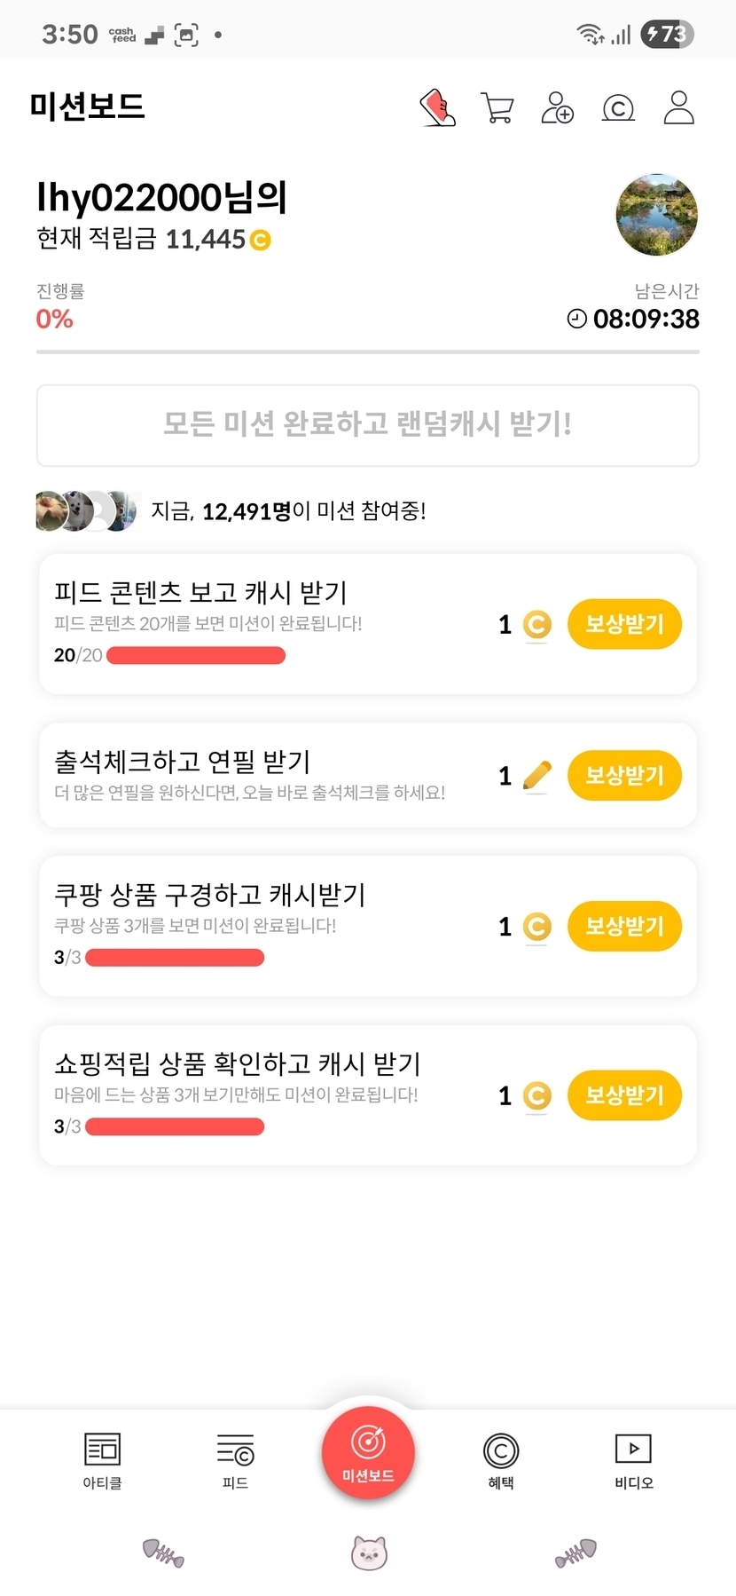
Task: Tap the left fishbone icon
Action: (x=163, y=1553)
